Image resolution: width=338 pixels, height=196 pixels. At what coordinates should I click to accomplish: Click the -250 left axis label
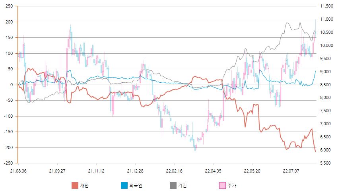pyautogui.click(x=9, y=163)
